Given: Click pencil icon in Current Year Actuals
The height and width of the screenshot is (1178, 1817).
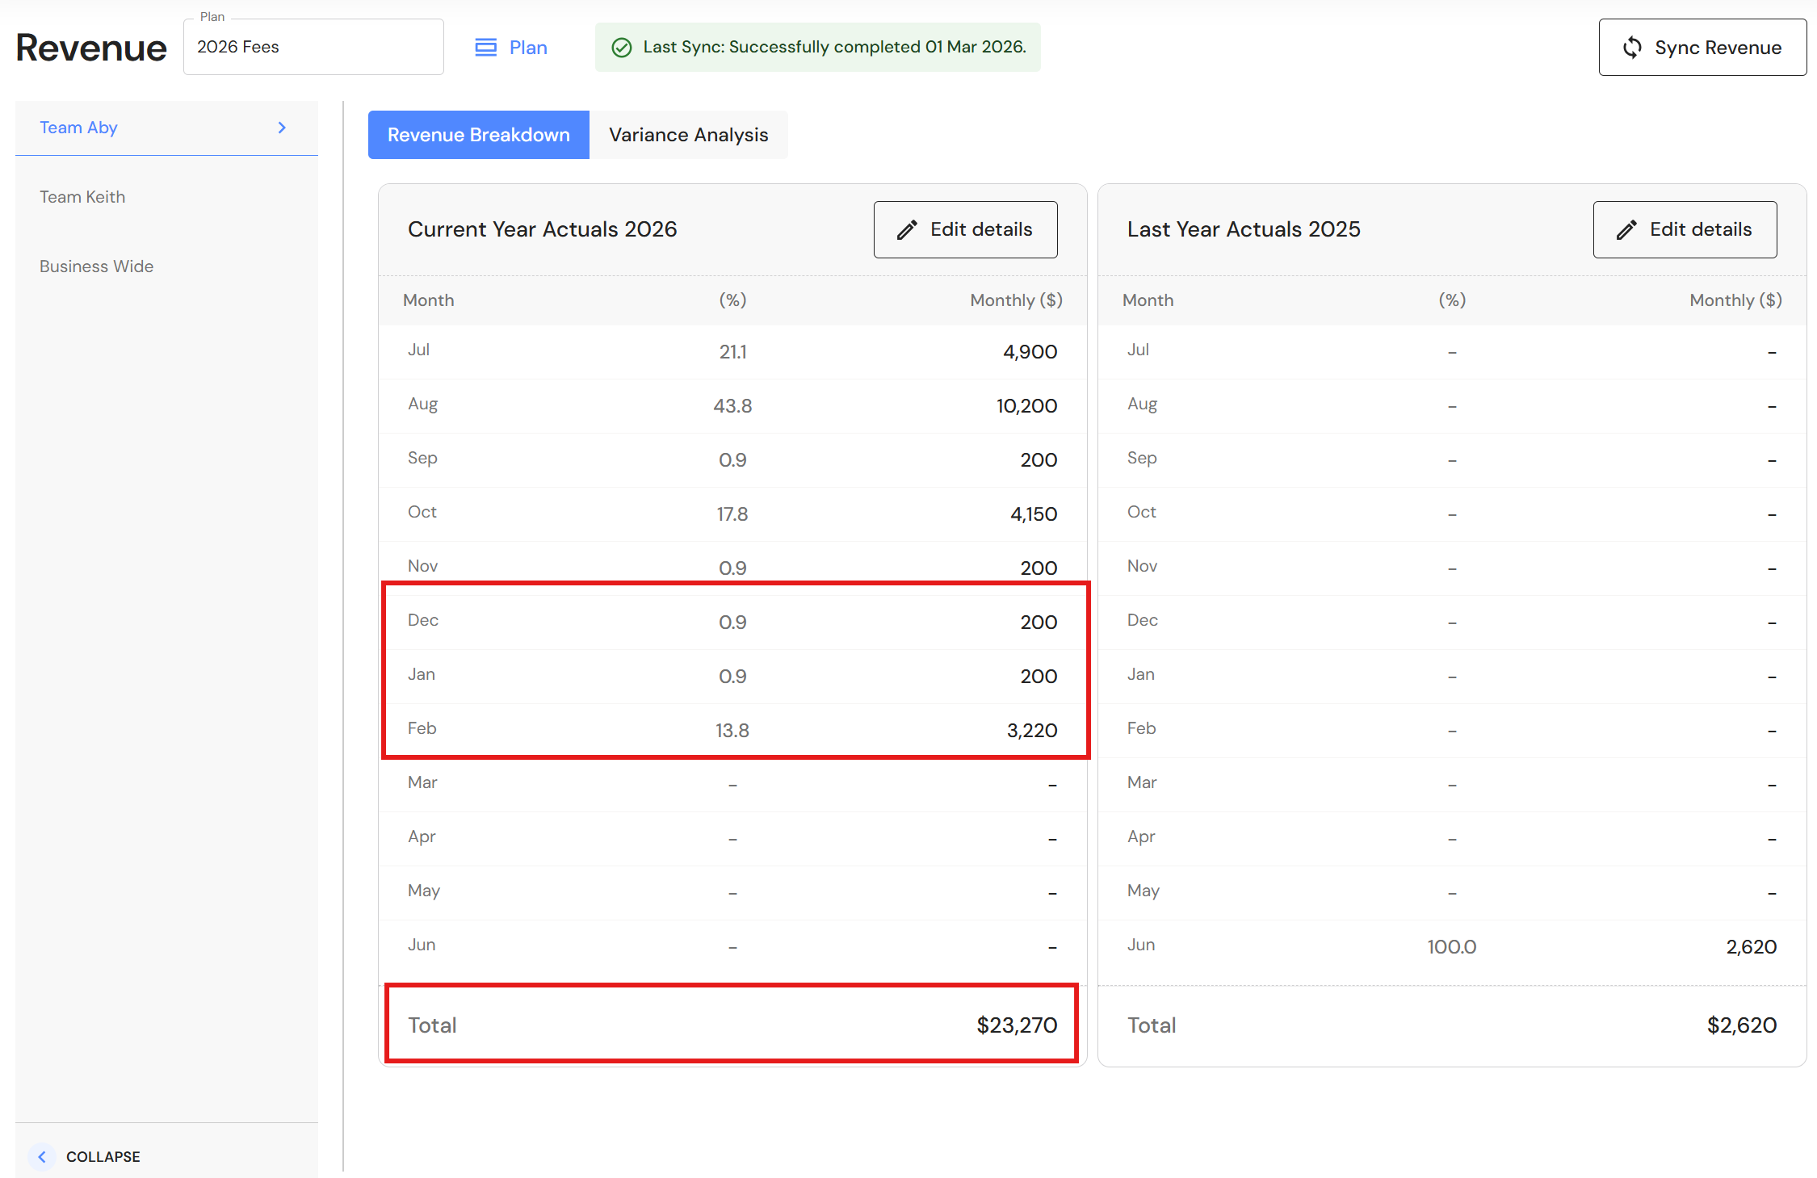Looking at the screenshot, I should (x=907, y=230).
